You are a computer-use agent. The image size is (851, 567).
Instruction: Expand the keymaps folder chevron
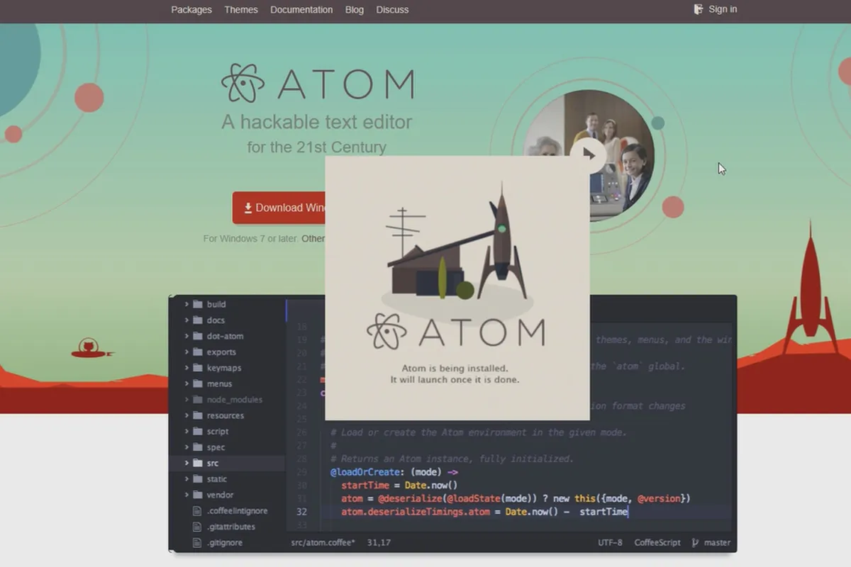click(187, 368)
